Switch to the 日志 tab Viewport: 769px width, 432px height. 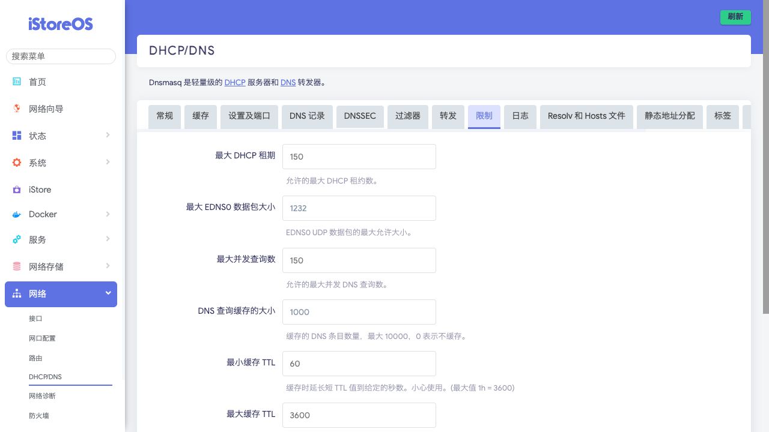click(520, 116)
